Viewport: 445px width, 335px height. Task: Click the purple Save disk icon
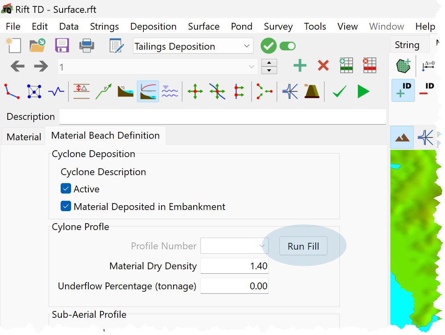[62, 46]
